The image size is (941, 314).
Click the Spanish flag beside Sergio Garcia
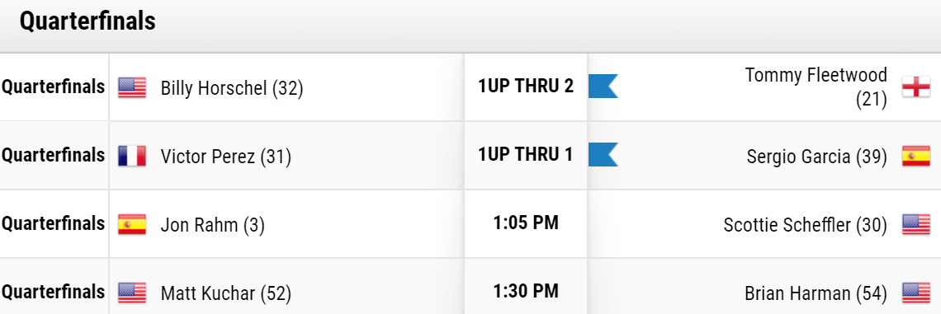pos(916,156)
